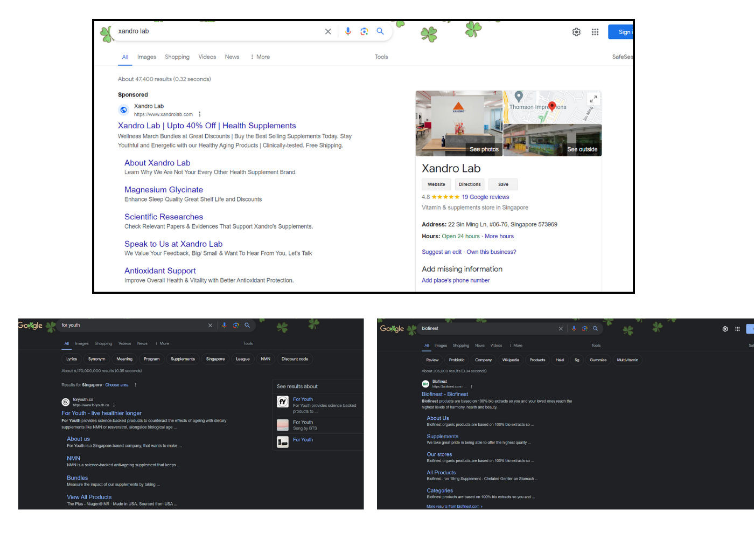Click the Website button for Xandro Lab
The width and height of the screenshot is (754, 539).
pyautogui.click(x=436, y=184)
